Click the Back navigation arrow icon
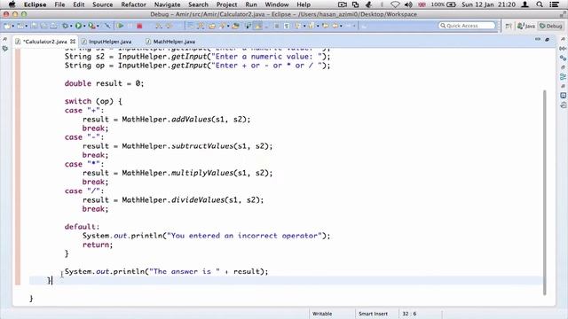 335,26
